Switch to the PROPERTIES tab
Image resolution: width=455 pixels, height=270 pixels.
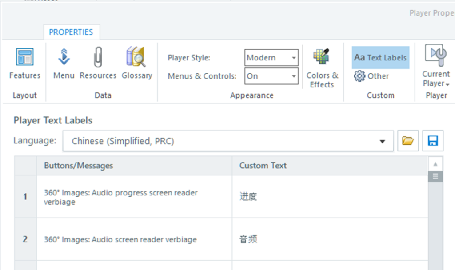(71, 32)
